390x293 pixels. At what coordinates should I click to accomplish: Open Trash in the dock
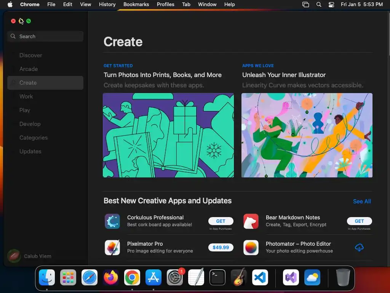[x=343, y=277]
